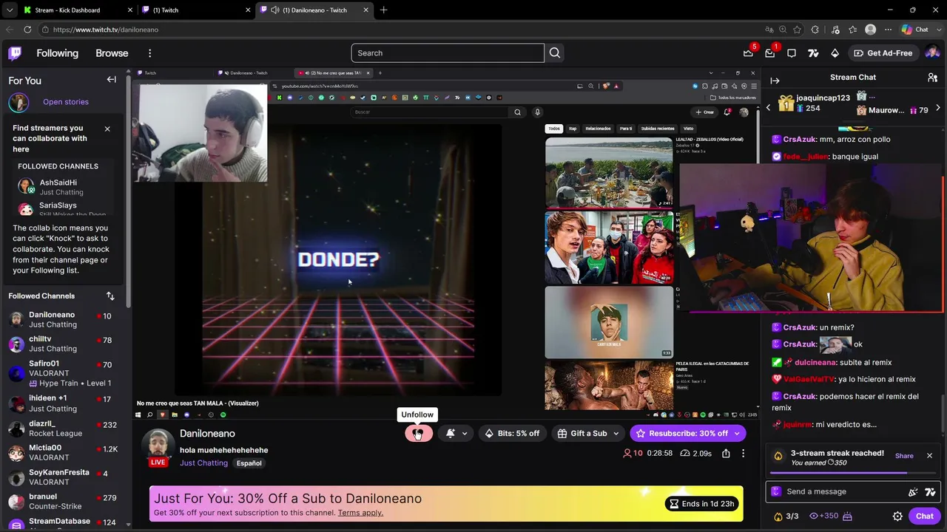Screen dimensions: 947x532
Task: Open the user profile avatar menu
Action: 932,53
